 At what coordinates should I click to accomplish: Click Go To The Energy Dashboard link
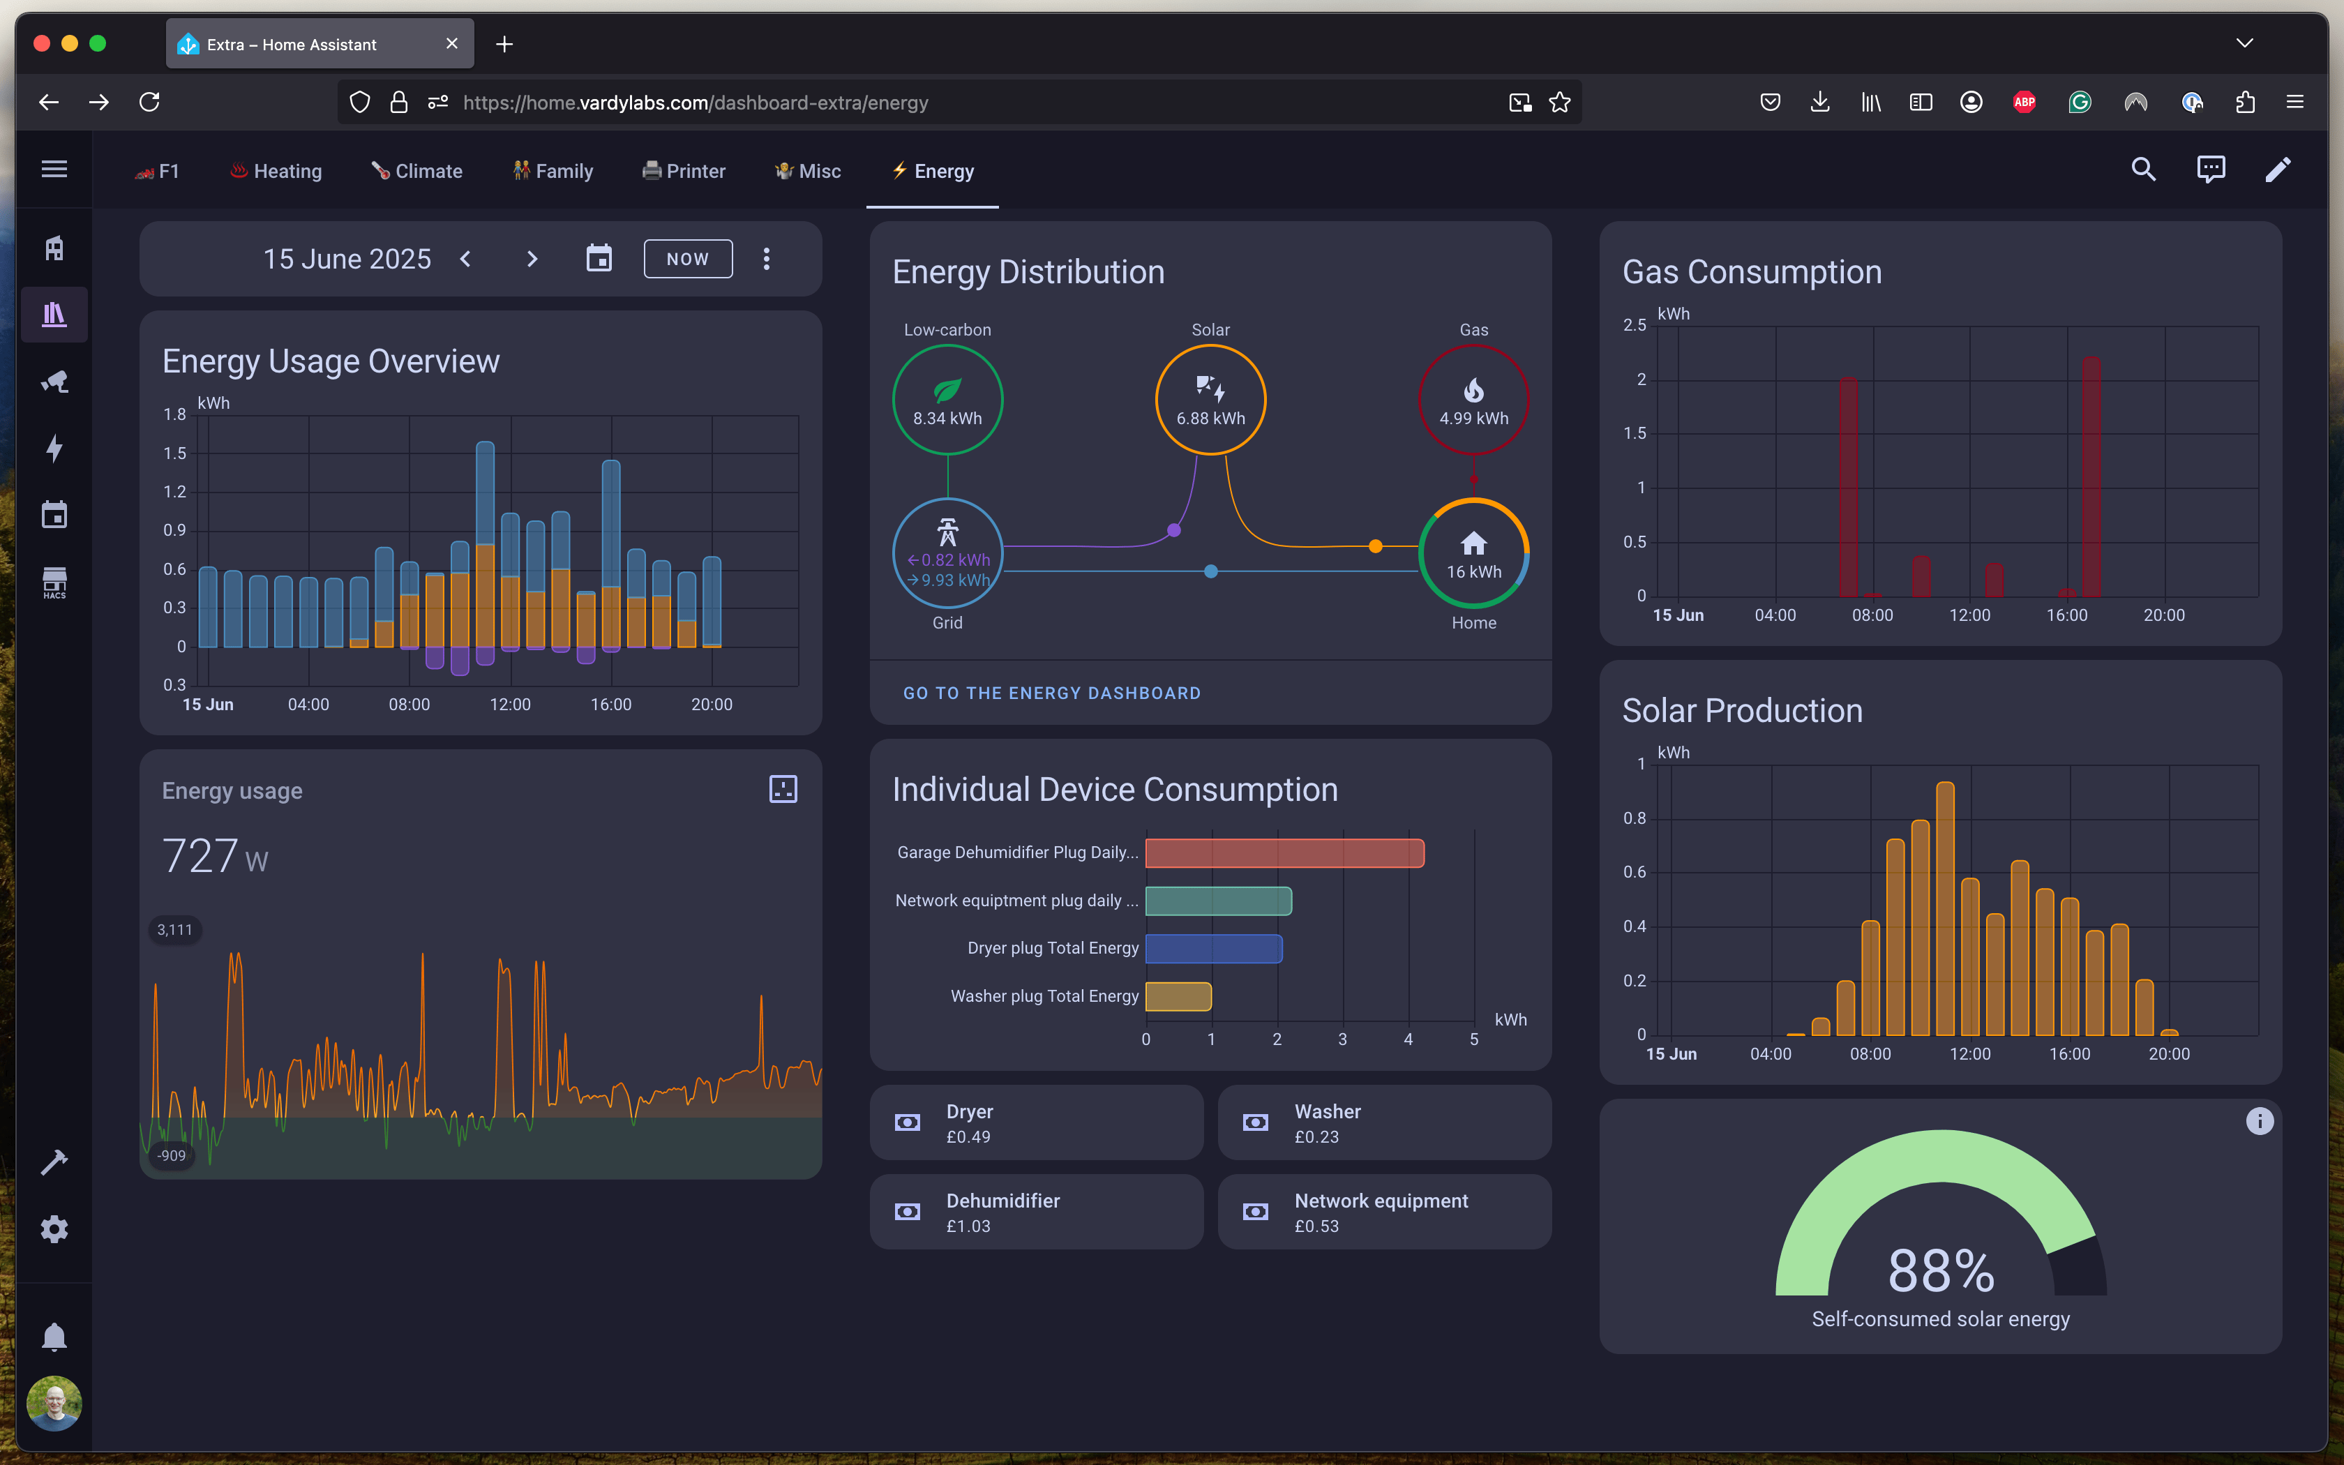(x=1051, y=693)
